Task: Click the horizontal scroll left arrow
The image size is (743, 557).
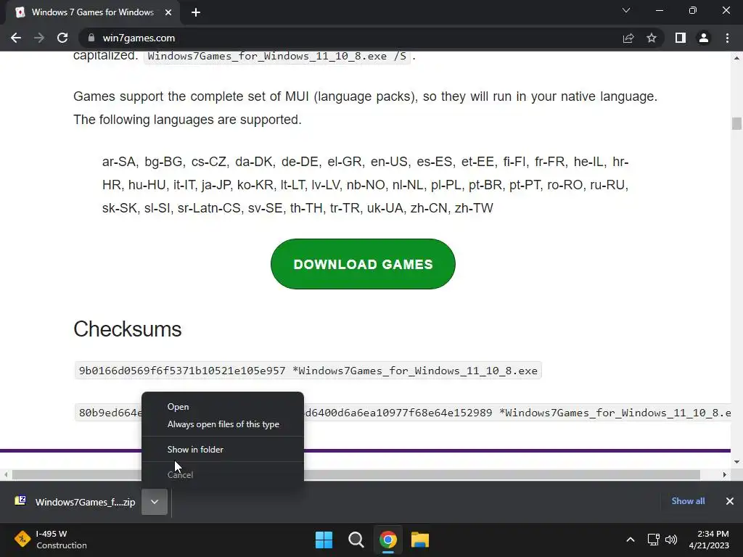Action: pyautogui.click(x=6, y=474)
